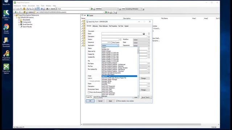Click the OK button
The image size is (232, 130).
[90, 101]
